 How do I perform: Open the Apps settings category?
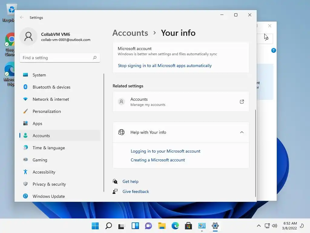[60, 123]
